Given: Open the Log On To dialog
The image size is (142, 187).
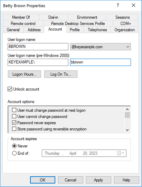Looking at the screenshot, I should point(61,74).
